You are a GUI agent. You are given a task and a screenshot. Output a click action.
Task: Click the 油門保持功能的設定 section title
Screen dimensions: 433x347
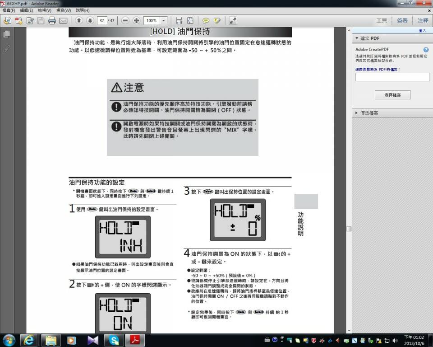[97, 183]
